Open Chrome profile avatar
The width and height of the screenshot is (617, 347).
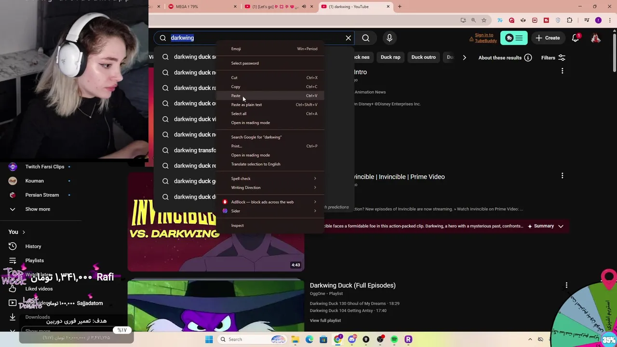coord(598,20)
